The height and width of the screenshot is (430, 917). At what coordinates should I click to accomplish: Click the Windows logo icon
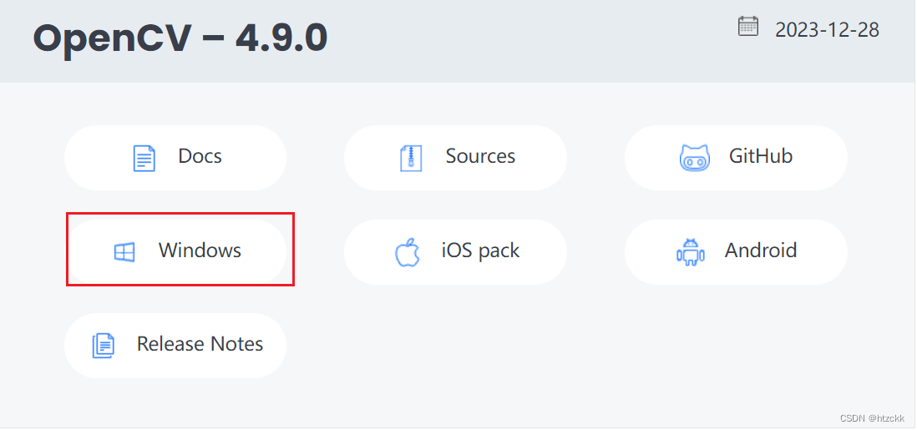pos(124,252)
